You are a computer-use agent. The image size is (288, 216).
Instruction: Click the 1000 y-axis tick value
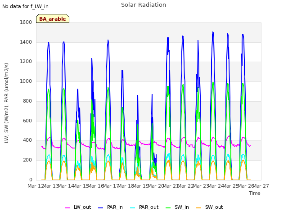26,81
